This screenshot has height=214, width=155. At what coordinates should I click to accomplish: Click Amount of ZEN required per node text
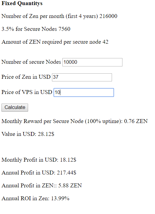click(51, 42)
